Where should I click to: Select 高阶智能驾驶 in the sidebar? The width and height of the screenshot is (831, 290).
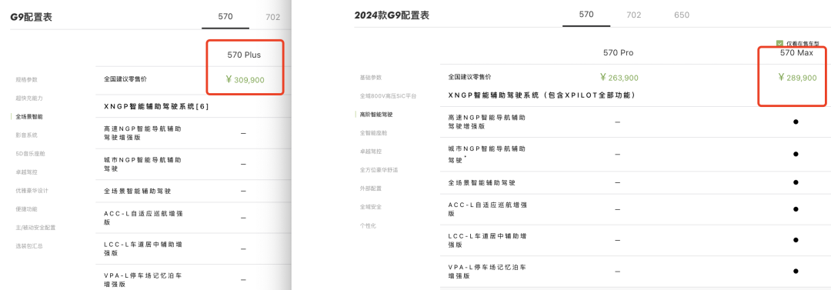375,114
